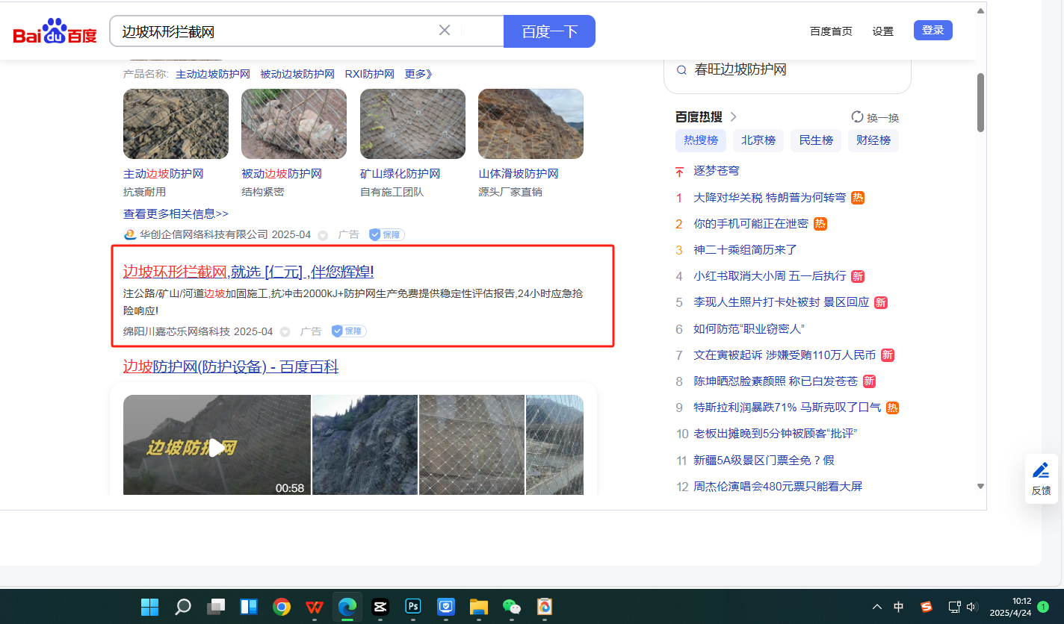Open 百度首页 link
This screenshot has width=1064, height=624.
pos(831,31)
